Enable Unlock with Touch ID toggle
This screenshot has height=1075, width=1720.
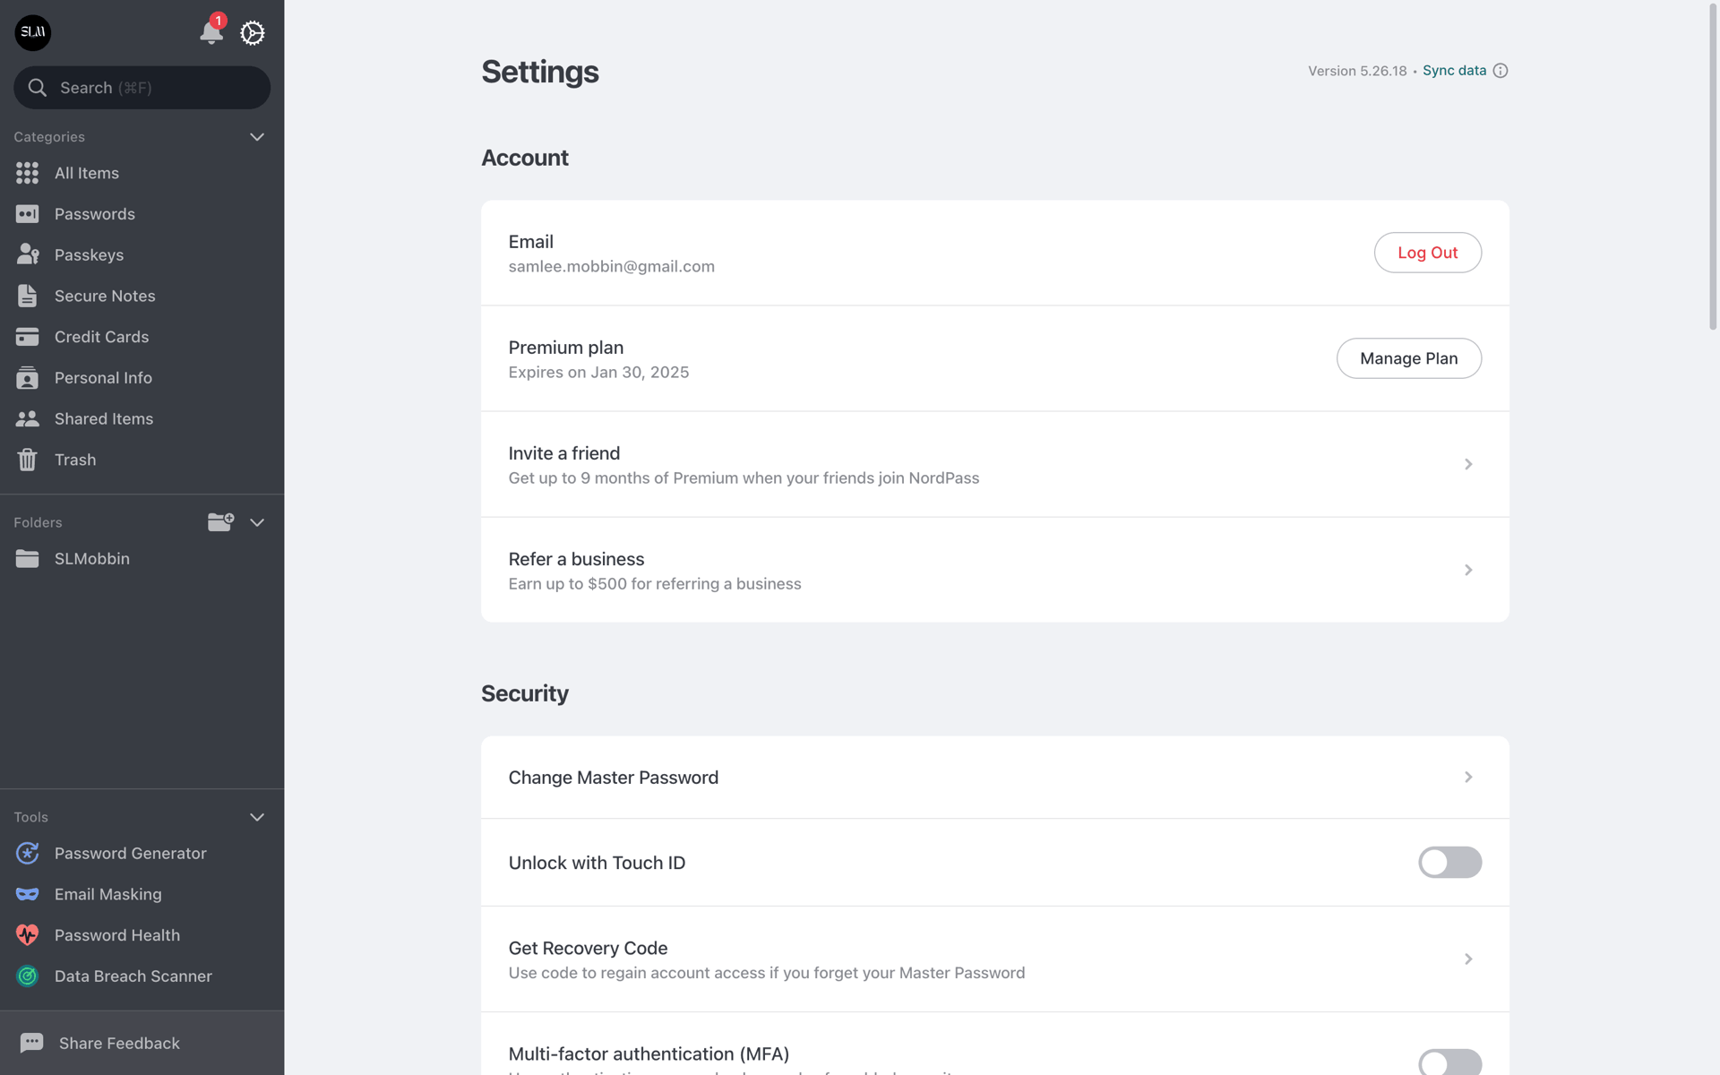1449,863
